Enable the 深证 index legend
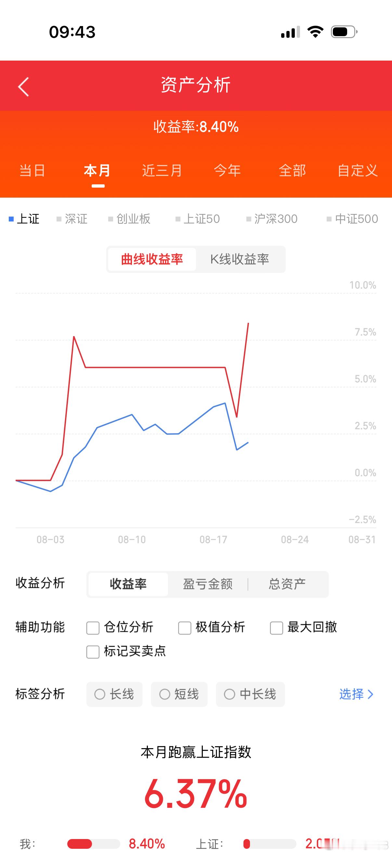 [72, 219]
